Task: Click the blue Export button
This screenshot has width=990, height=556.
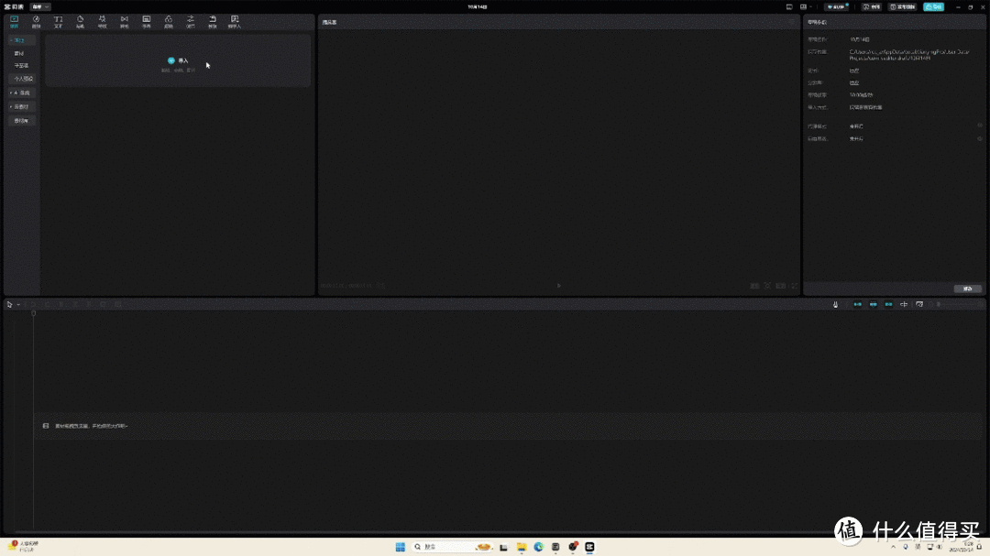Action: tap(933, 6)
